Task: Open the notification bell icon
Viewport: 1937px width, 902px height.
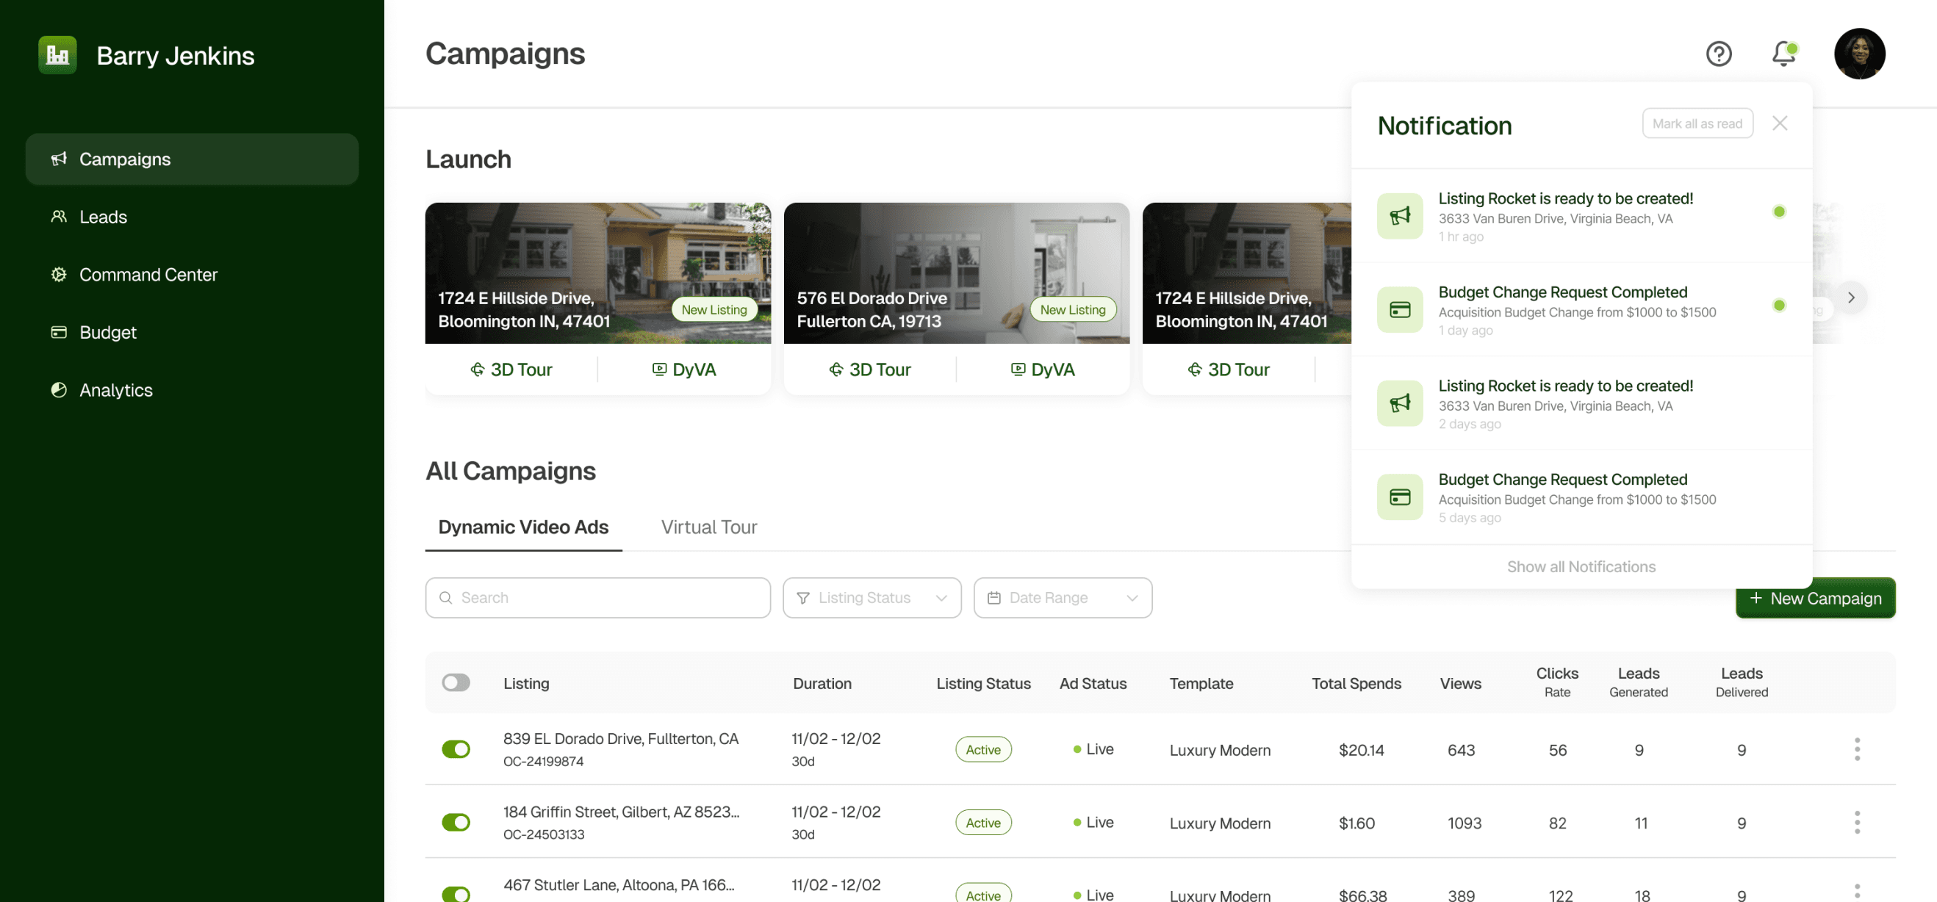Action: tap(1783, 54)
